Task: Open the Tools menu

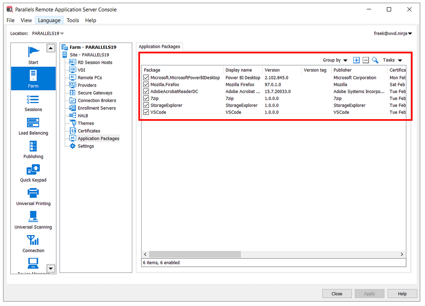Action: (73, 20)
